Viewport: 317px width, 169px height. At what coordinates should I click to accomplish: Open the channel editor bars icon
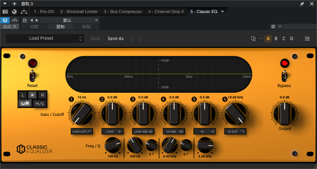[5, 12]
